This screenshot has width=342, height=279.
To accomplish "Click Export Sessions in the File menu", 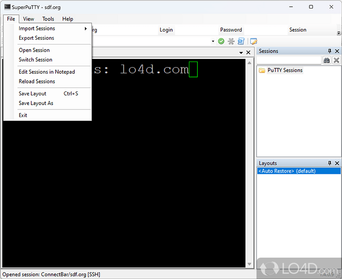I will tap(36, 38).
